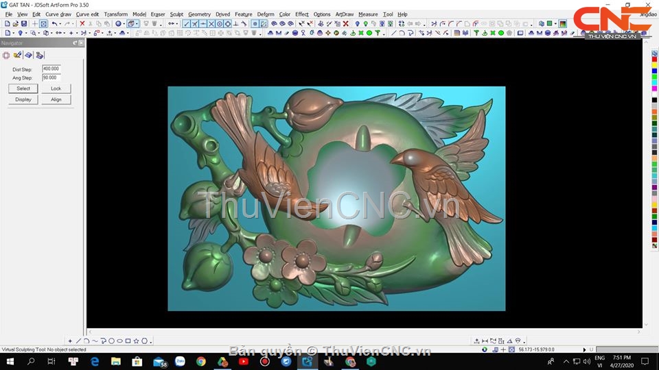Click the Lock button in Navigator
Image resolution: width=659 pixels, height=370 pixels.
coord(56,88)
